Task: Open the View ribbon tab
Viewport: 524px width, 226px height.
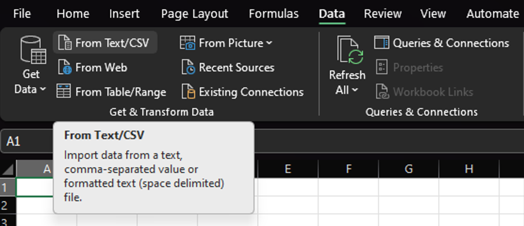Action: click(x=433, y=13)
